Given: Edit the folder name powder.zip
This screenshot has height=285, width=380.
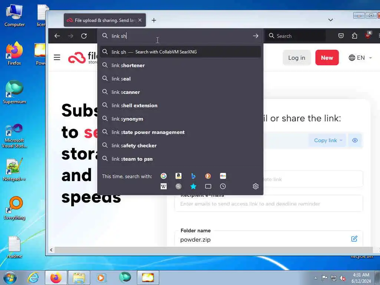Looking at the screenshot, I should coord(354,239).
